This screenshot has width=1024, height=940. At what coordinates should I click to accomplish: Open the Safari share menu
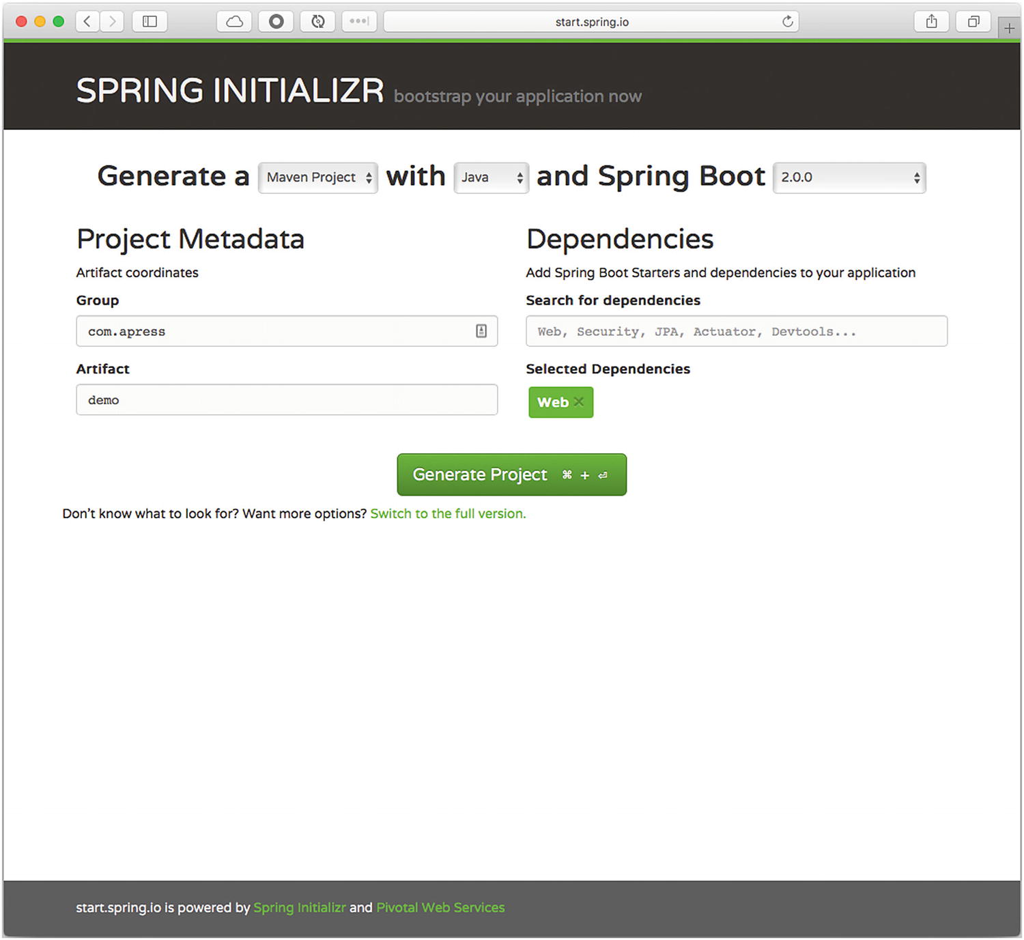point(931,22)
